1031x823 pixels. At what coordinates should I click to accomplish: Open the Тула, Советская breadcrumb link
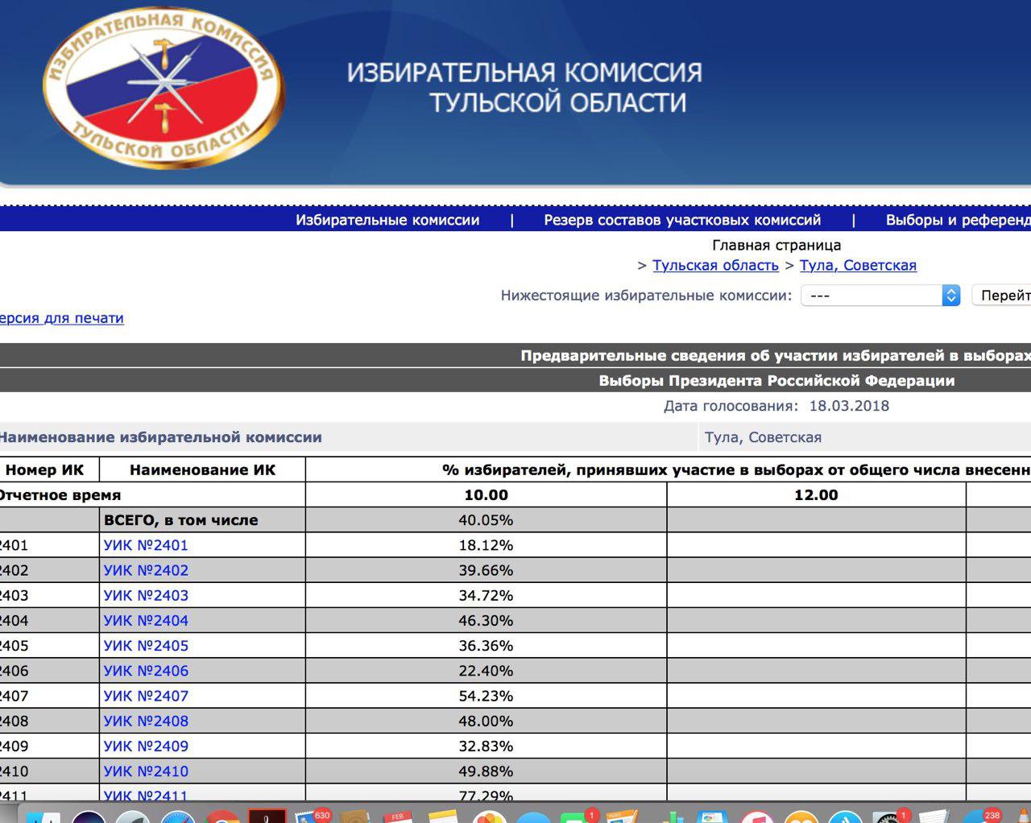click(858, 265)
